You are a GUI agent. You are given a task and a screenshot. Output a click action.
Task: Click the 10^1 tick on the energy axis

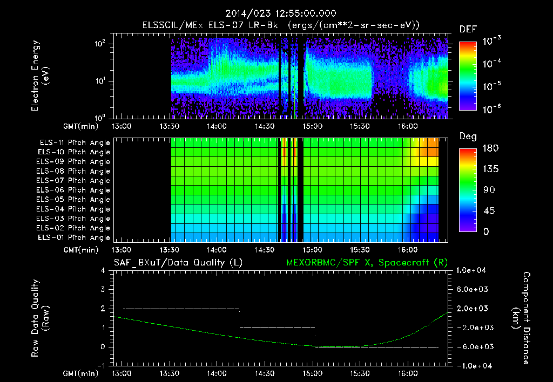point(100,81)
